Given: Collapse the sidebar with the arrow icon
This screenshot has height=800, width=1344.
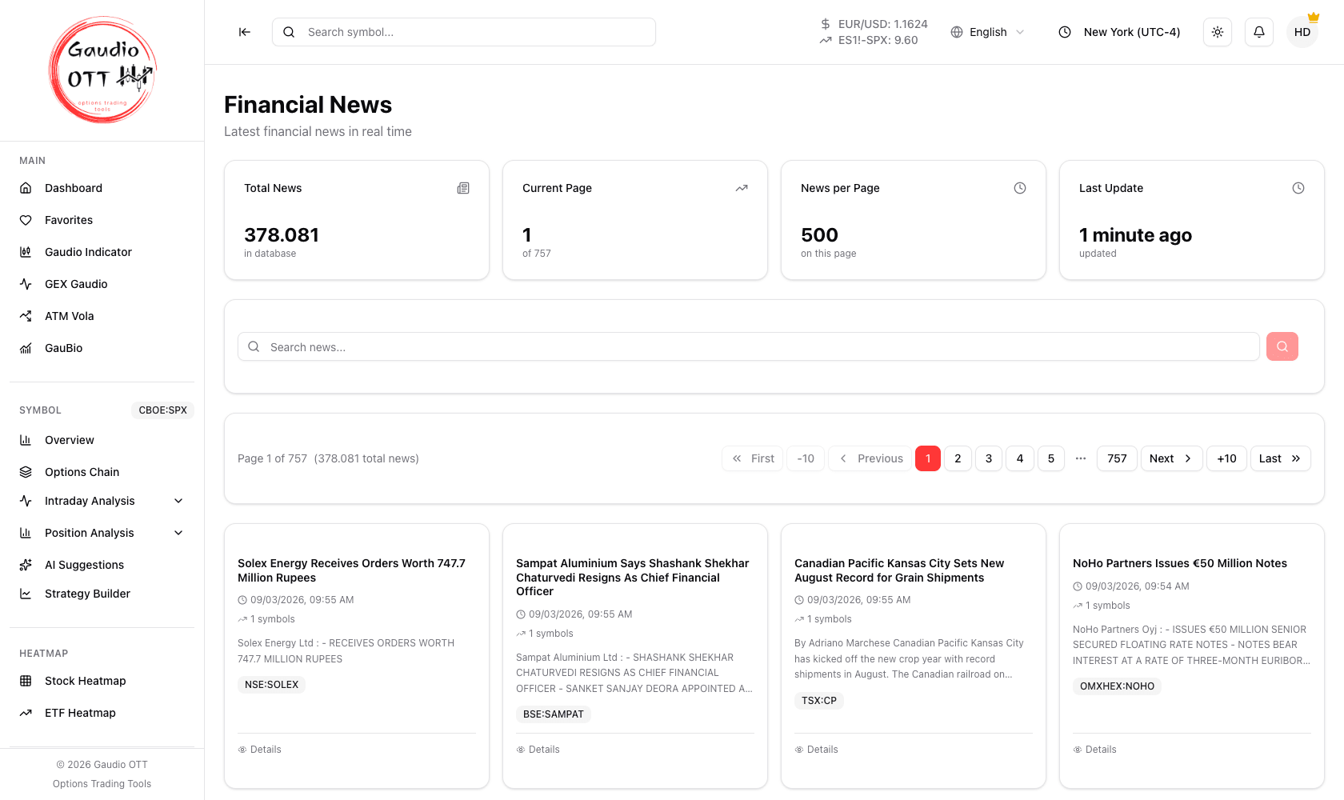Looking at the screenshot, I should [x=245, y=32].
